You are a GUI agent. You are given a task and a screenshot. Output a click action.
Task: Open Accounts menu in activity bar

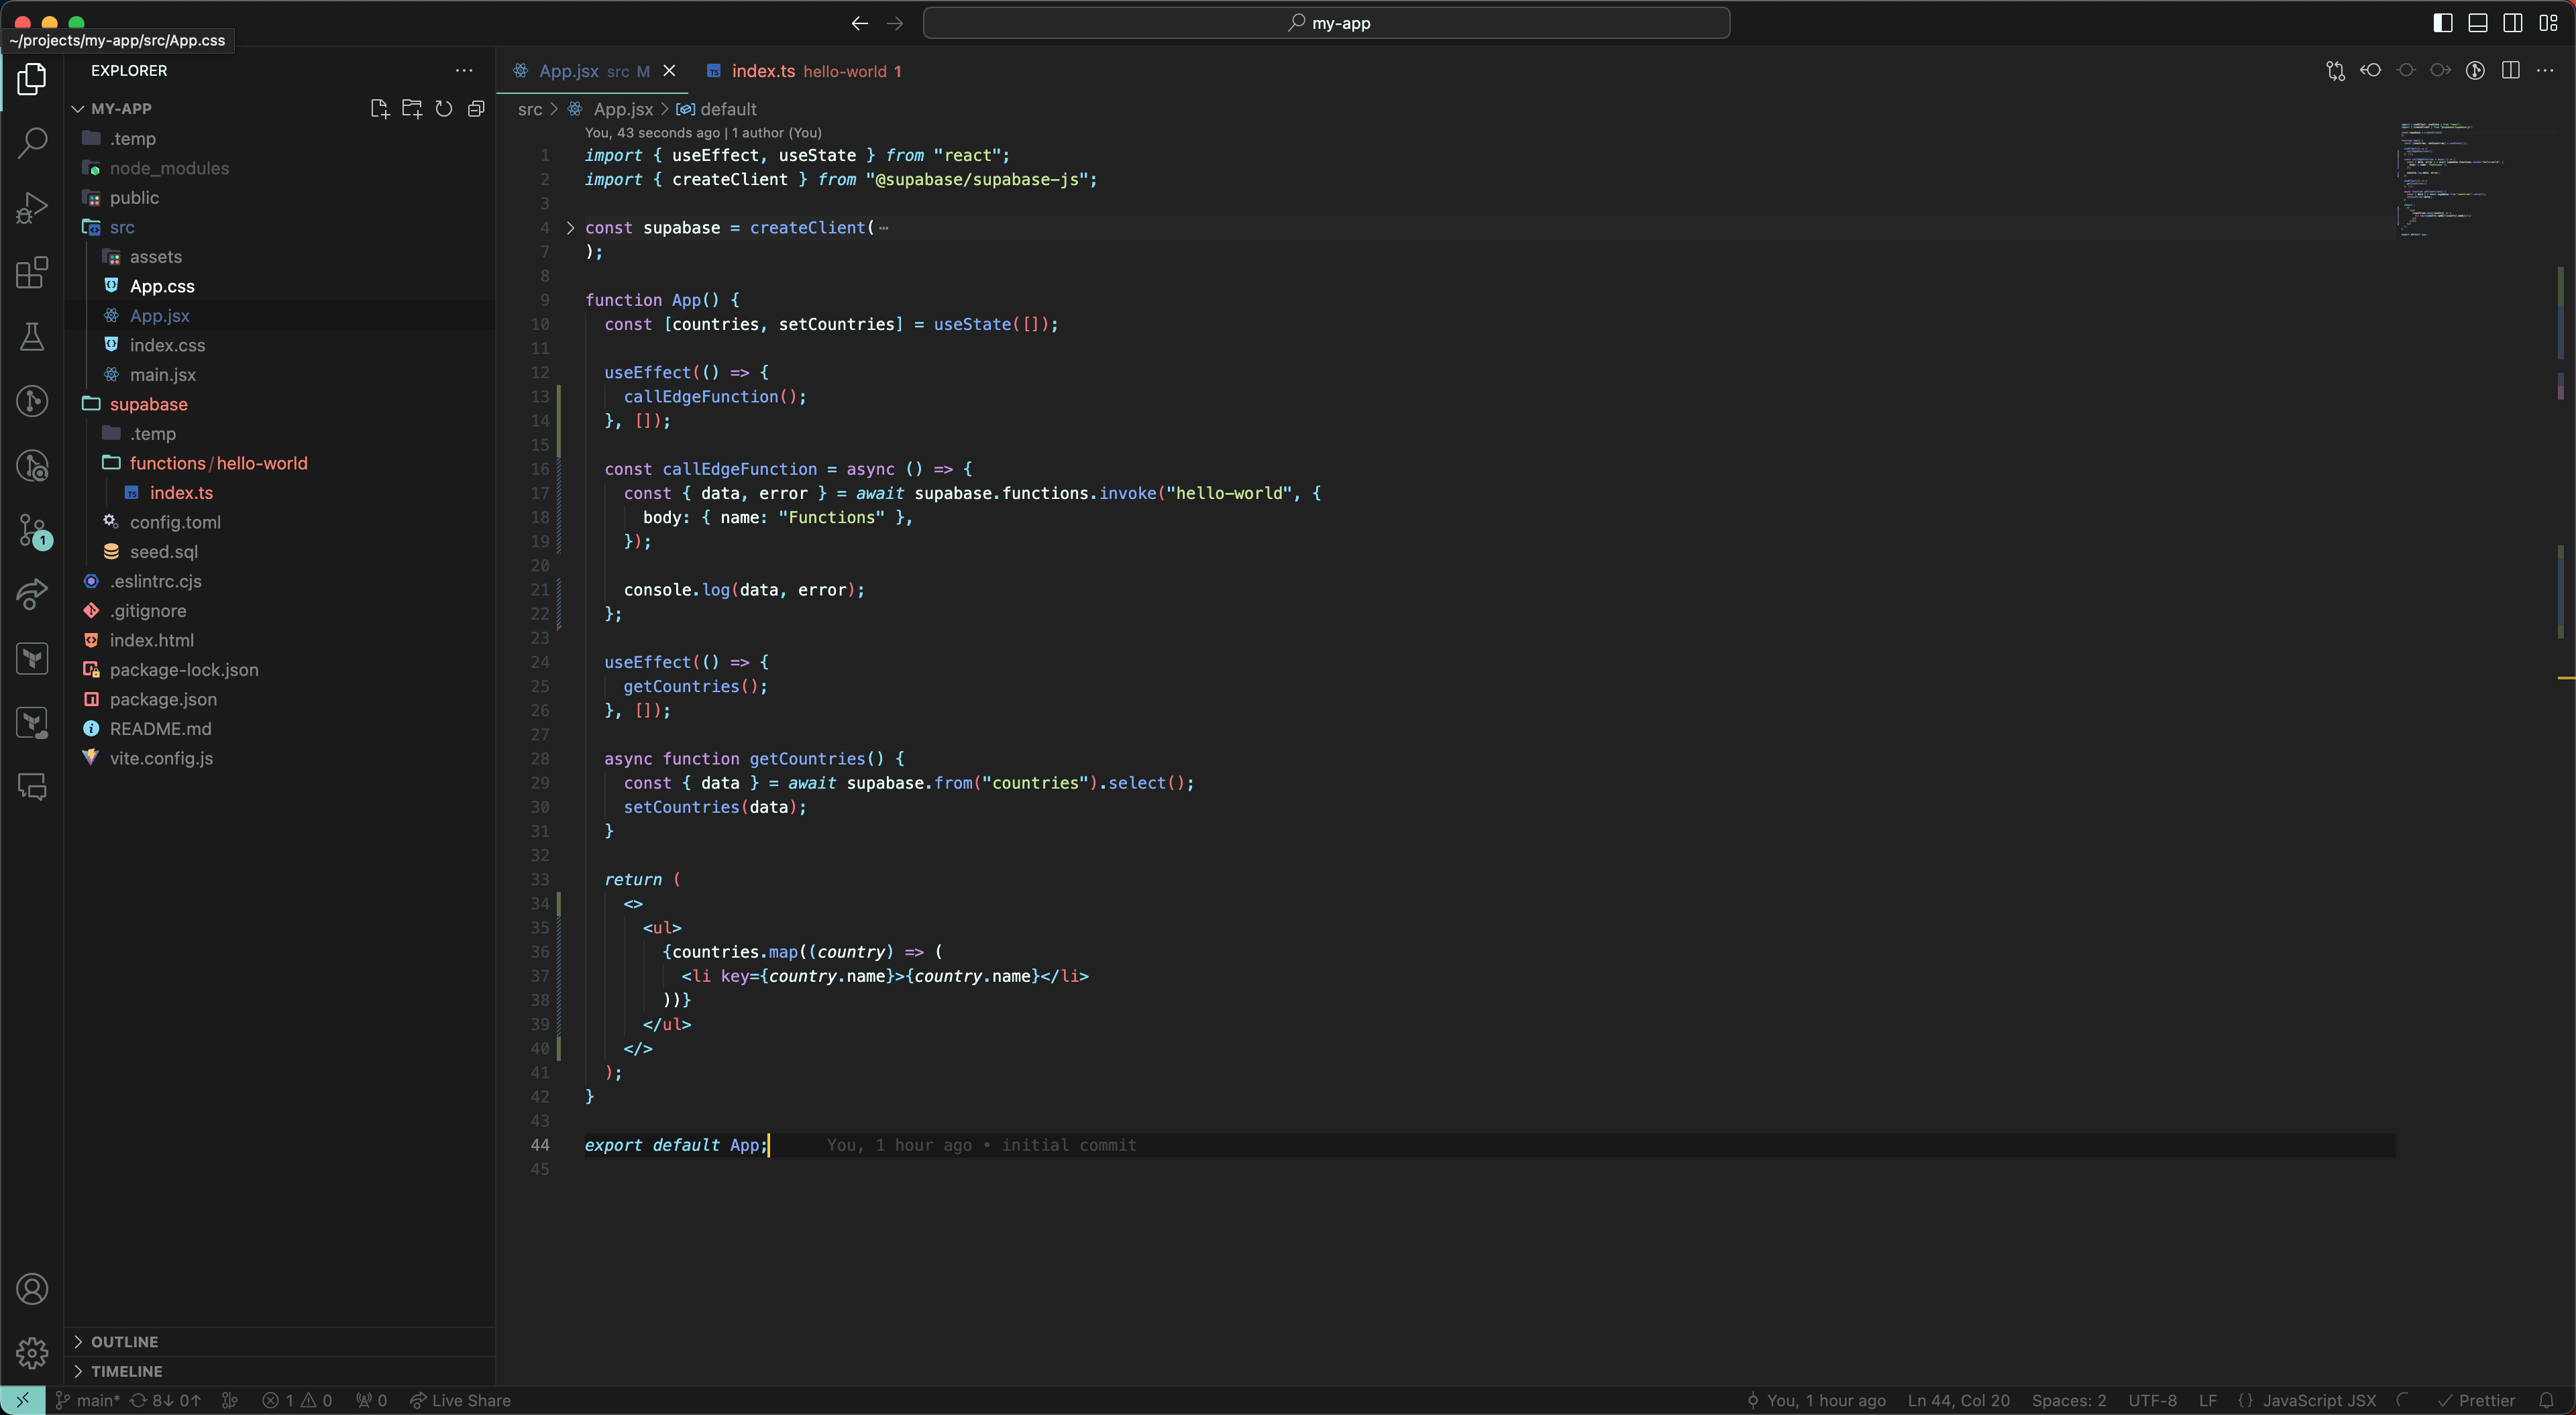pos(32,1289)
